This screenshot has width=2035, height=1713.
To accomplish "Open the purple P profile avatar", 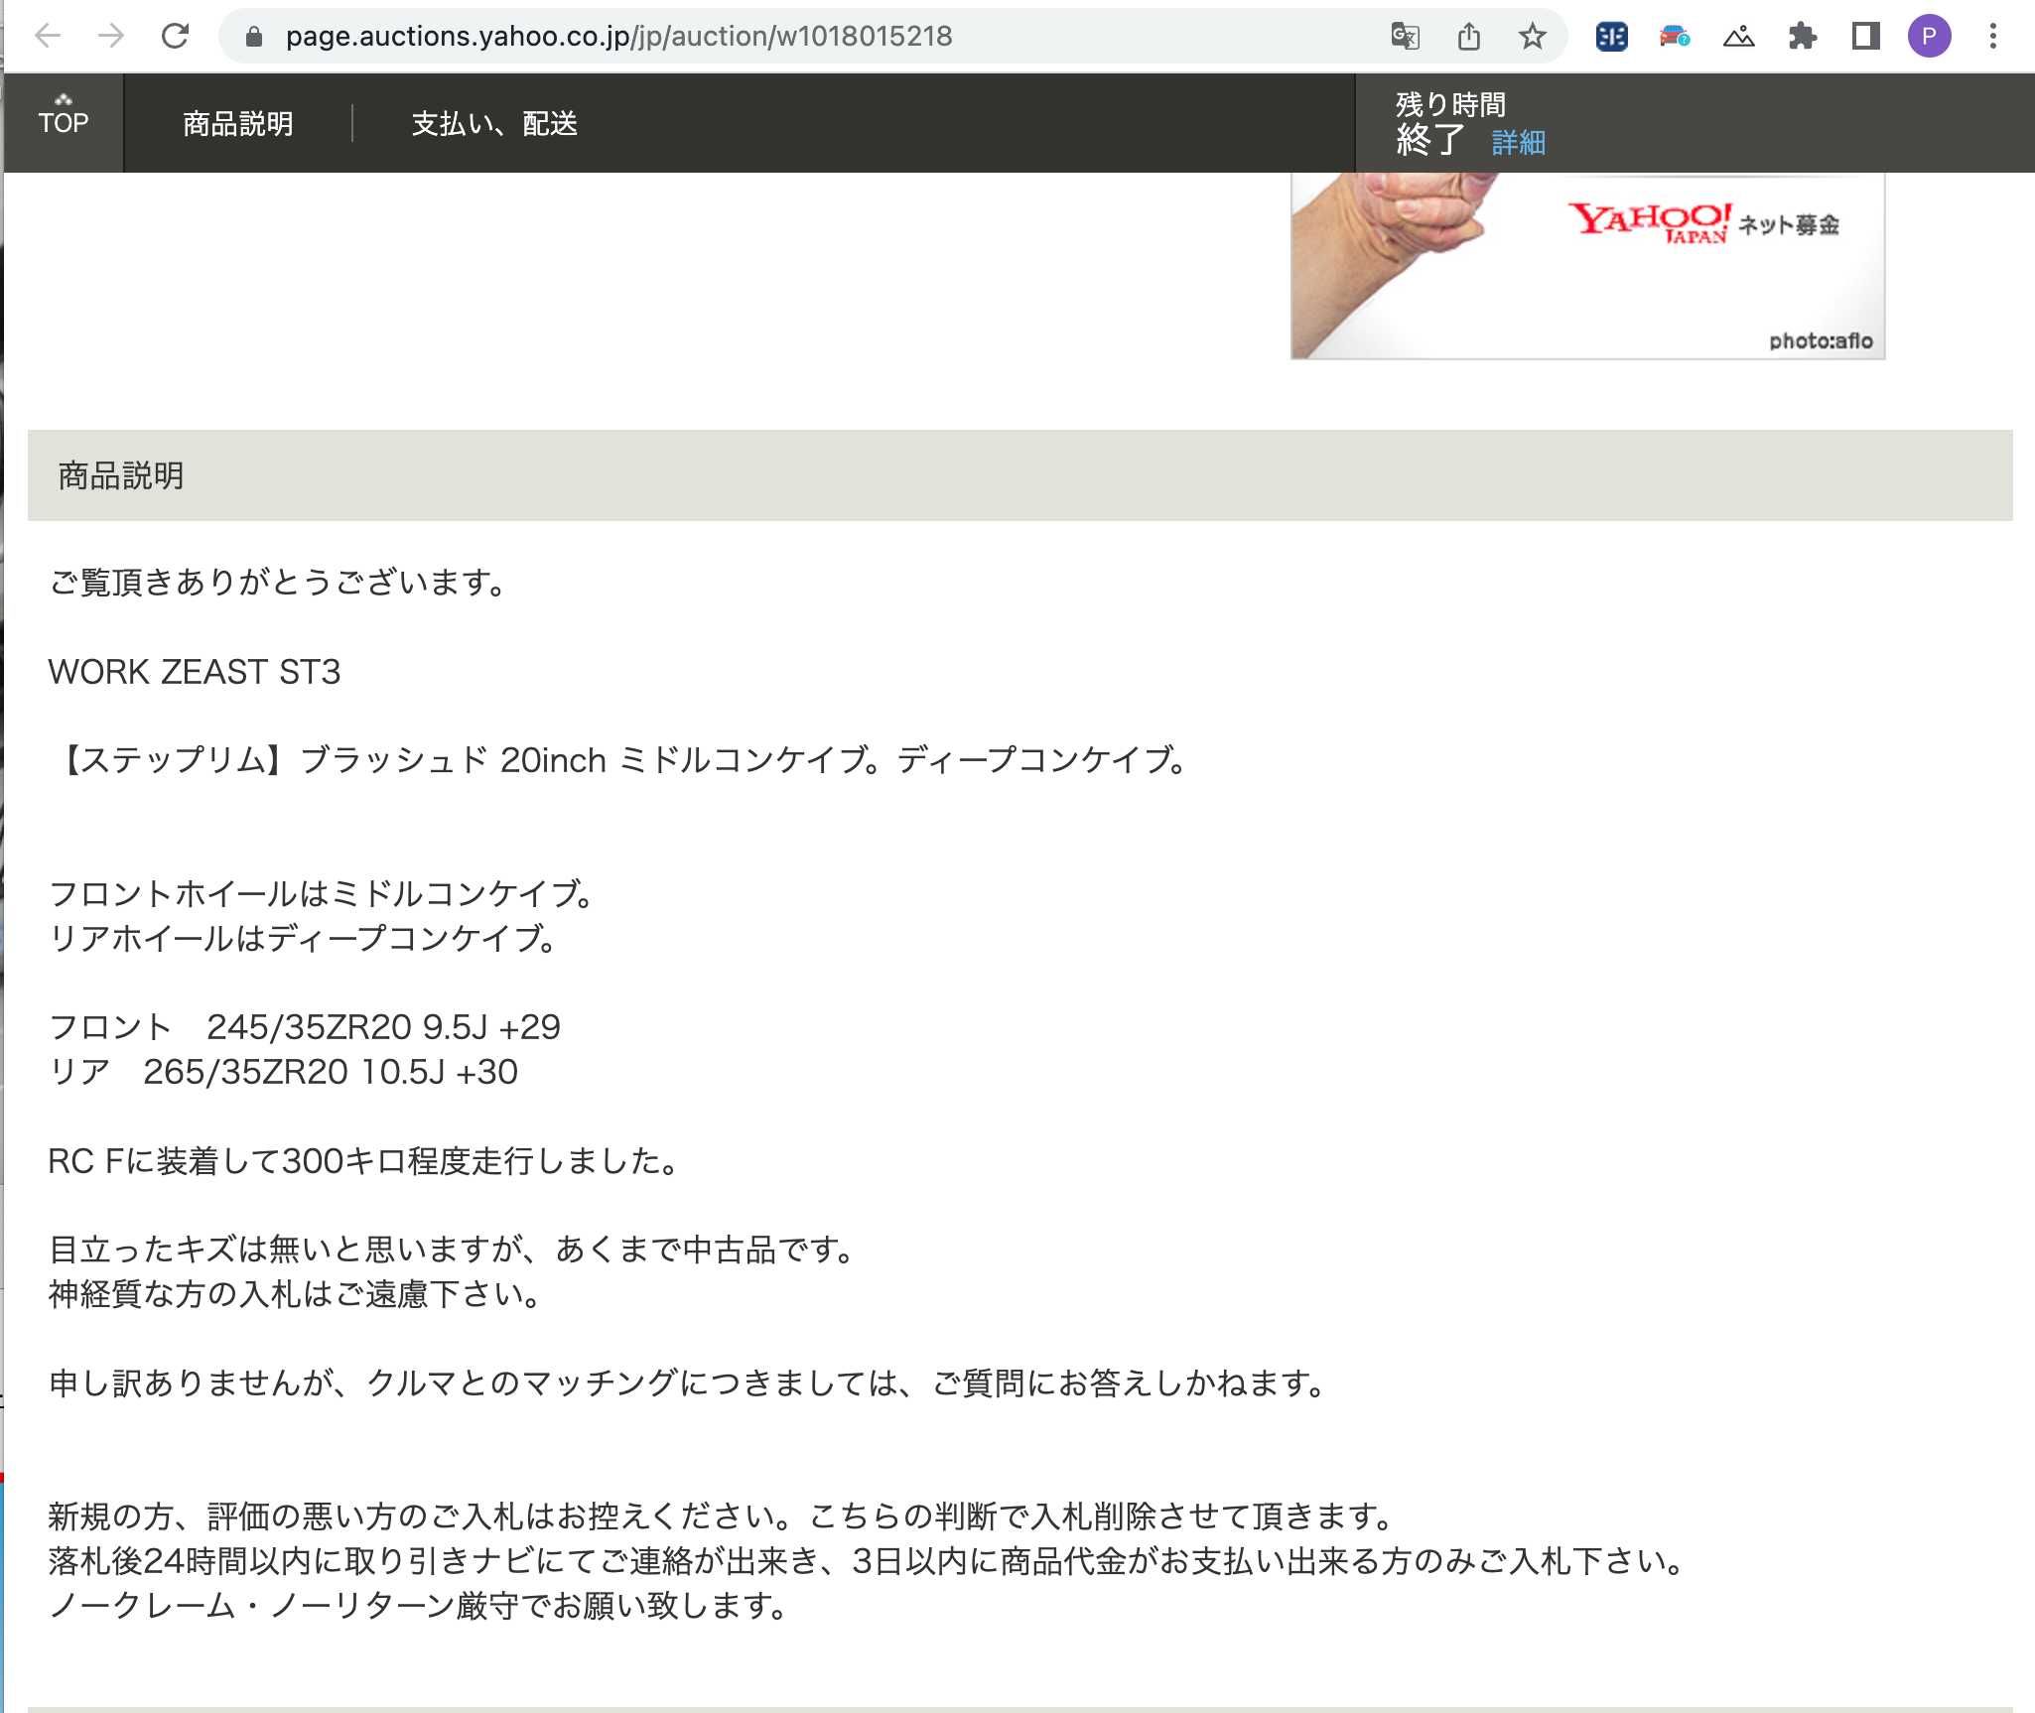I will [1929, 37].
